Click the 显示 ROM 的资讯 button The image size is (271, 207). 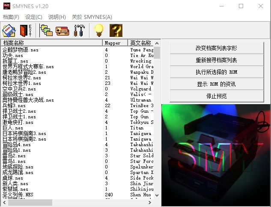click(217, 84)
